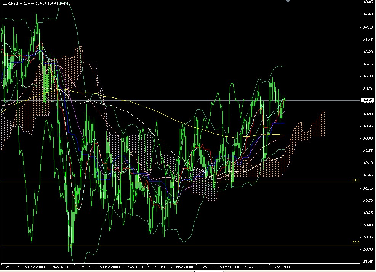
Task: Click the 15 Nov 20:00 time label
Action: pos(109,267)
